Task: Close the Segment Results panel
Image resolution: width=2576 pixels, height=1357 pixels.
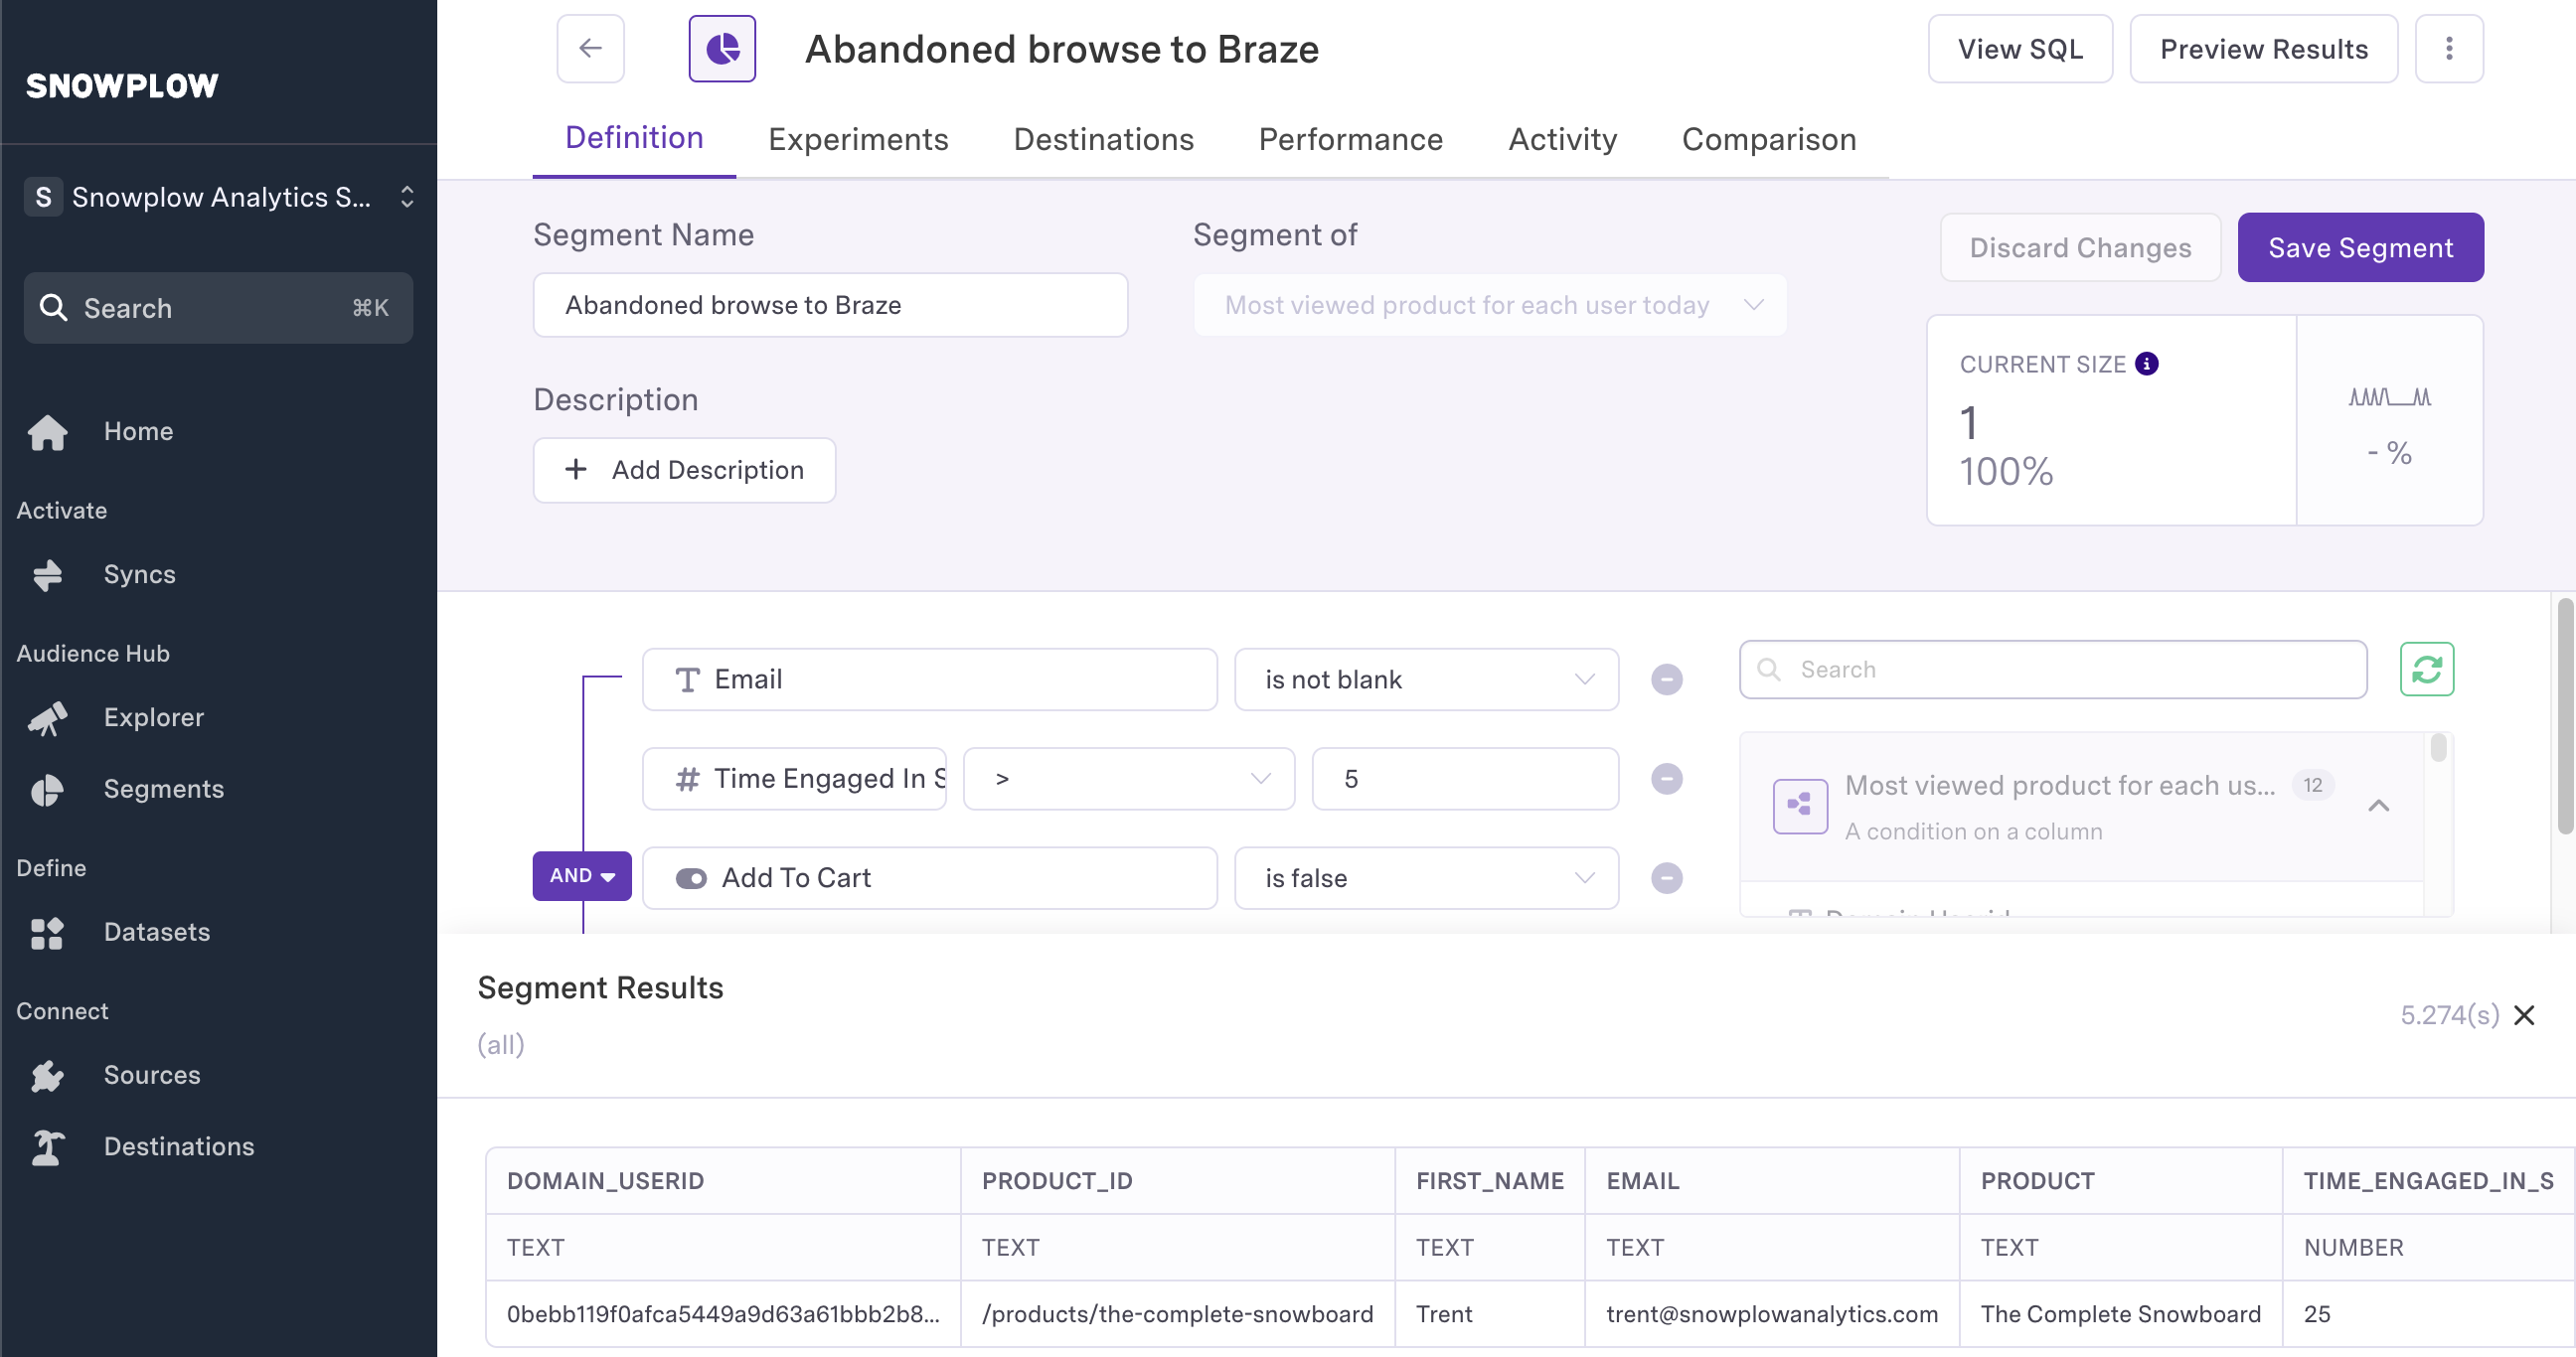Action: [x=2523, y=1015]
